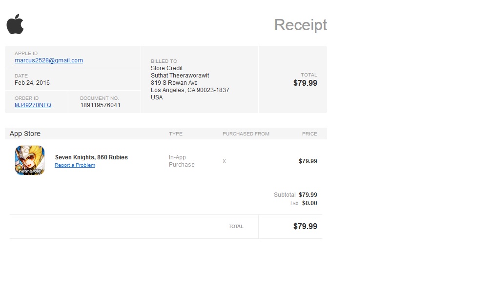The image size is (492, 307).
Task: Click the Receipt heading
Action: (300, 25)
